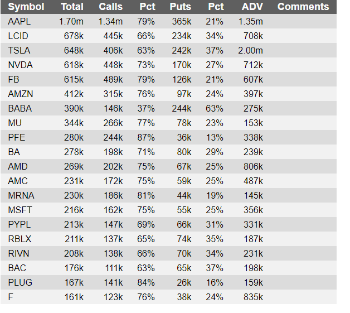Click the NVDA ticker symbol

(20, 65)
